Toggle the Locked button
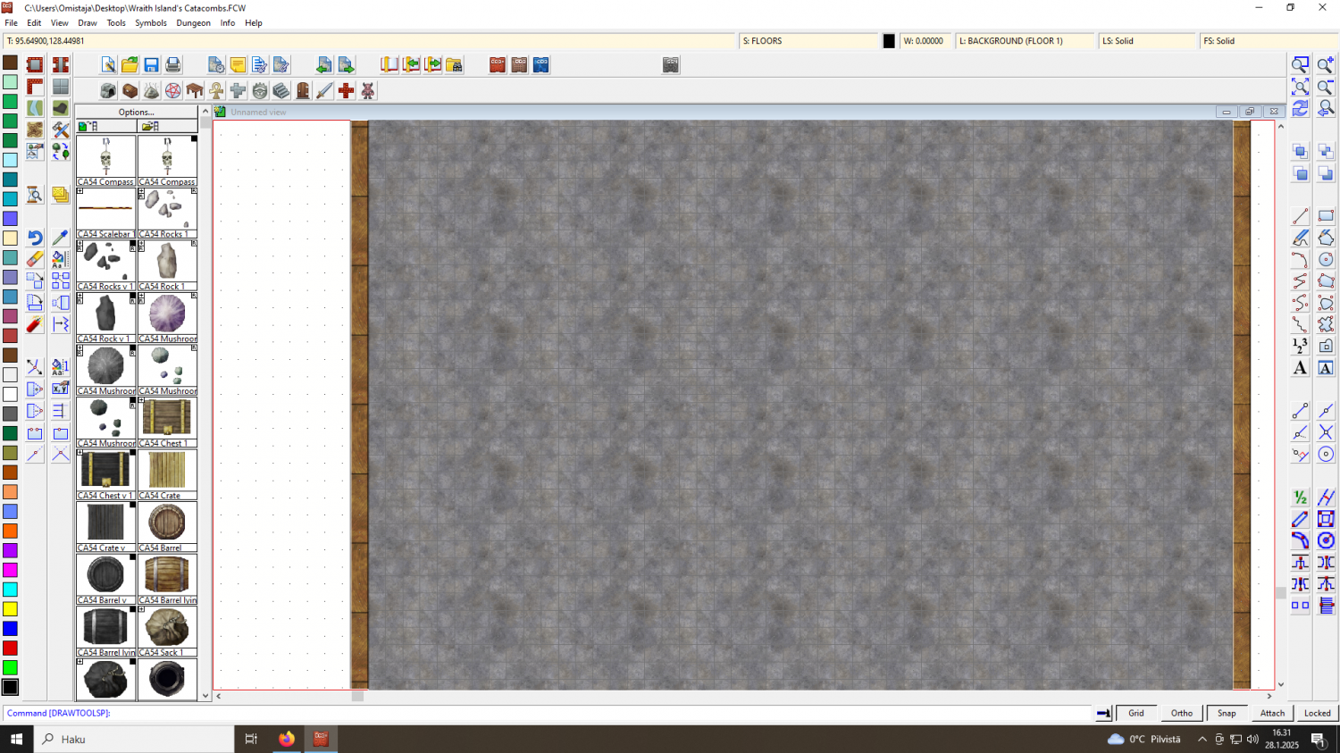Screen dimensions: 1340x753 tap(1317, 713)
